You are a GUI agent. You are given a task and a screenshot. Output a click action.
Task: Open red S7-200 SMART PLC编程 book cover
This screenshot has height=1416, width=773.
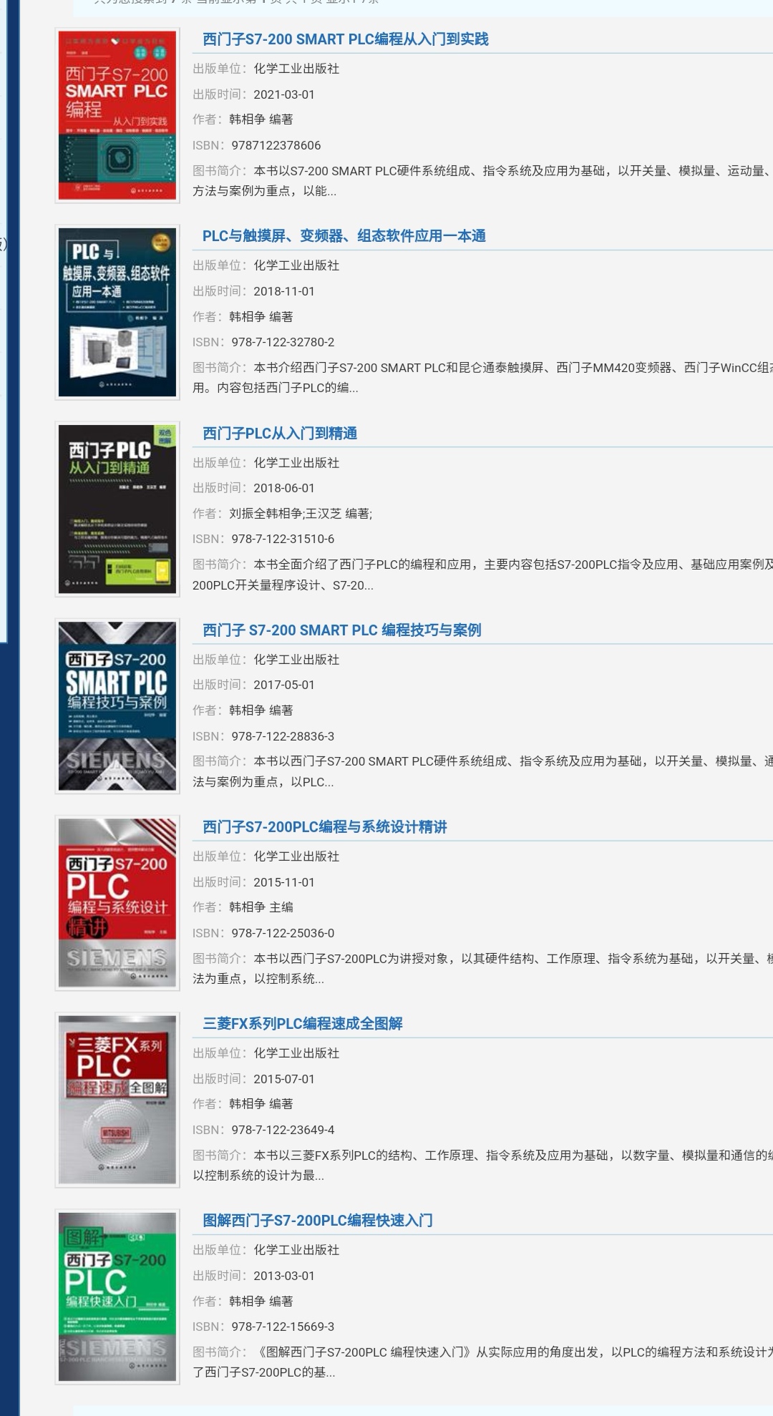(x=117, y=115)
